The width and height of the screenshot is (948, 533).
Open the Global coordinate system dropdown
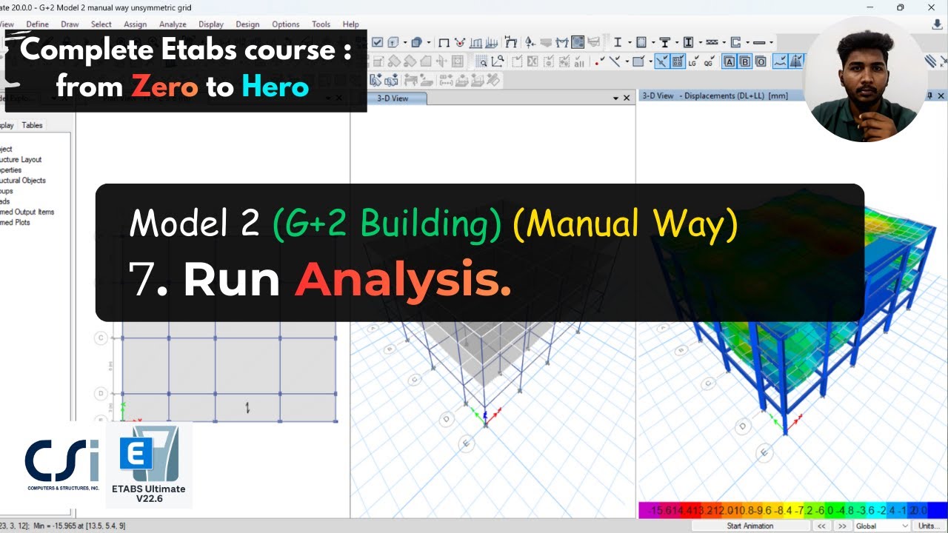click(881, 526)
